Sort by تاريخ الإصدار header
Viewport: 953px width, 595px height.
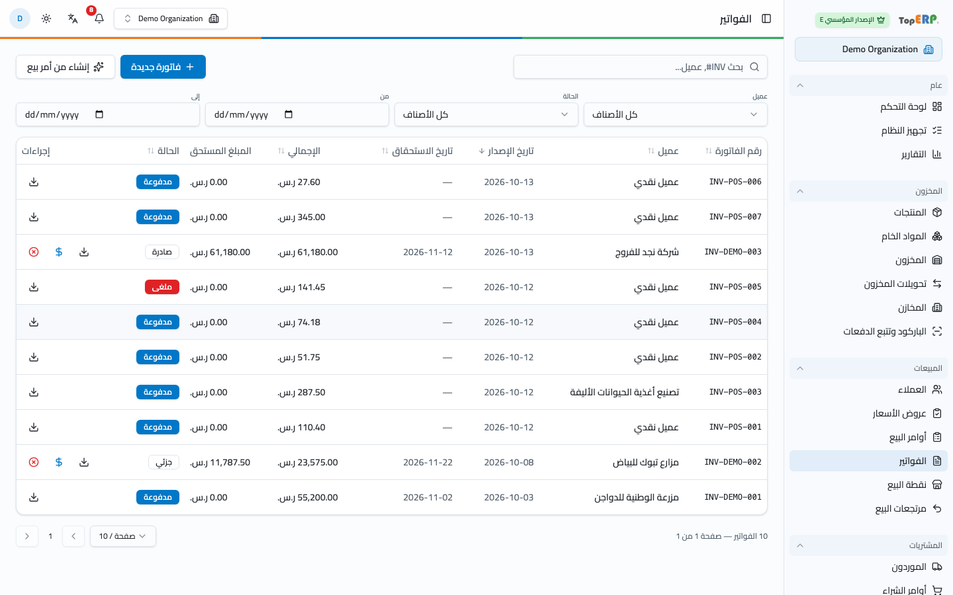coord(506,151)
